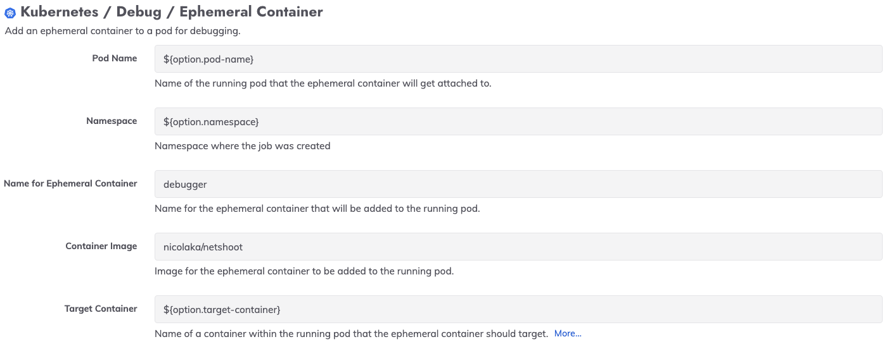Click the "Container Image" label
This screenshot has height=344, width=889.
tap(101, 246)
